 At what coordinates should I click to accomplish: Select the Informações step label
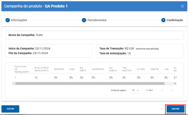click(x=19, y=20)
